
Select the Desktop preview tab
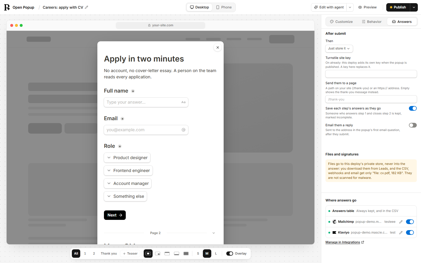click(x=199, y=7)
